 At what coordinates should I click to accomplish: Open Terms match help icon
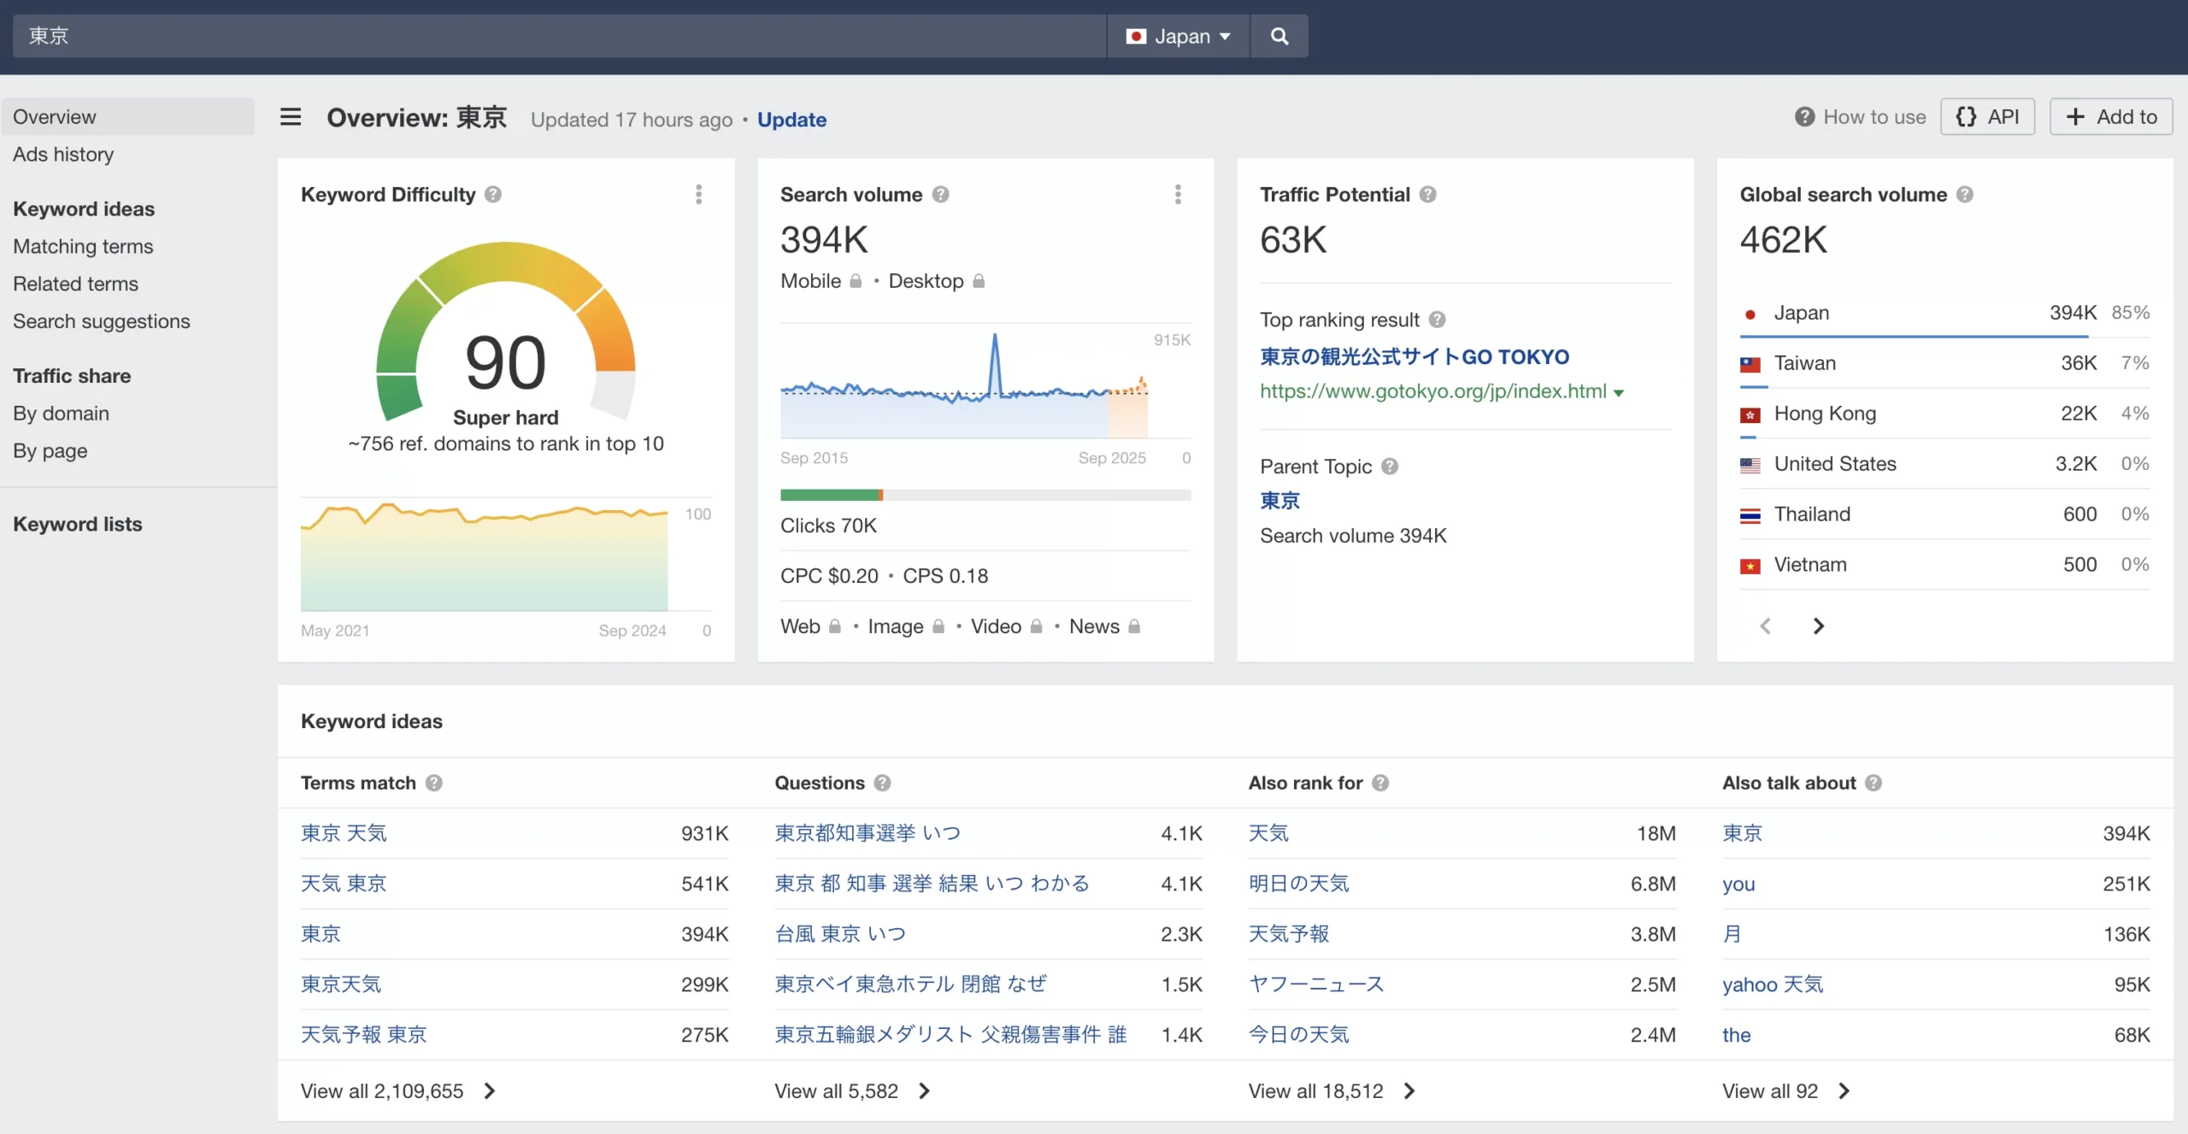tap(434, 783)
